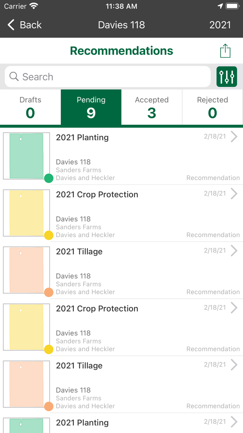
Task: Open the share/export icon beside Recommendations
Action: (x=225, y=50)
